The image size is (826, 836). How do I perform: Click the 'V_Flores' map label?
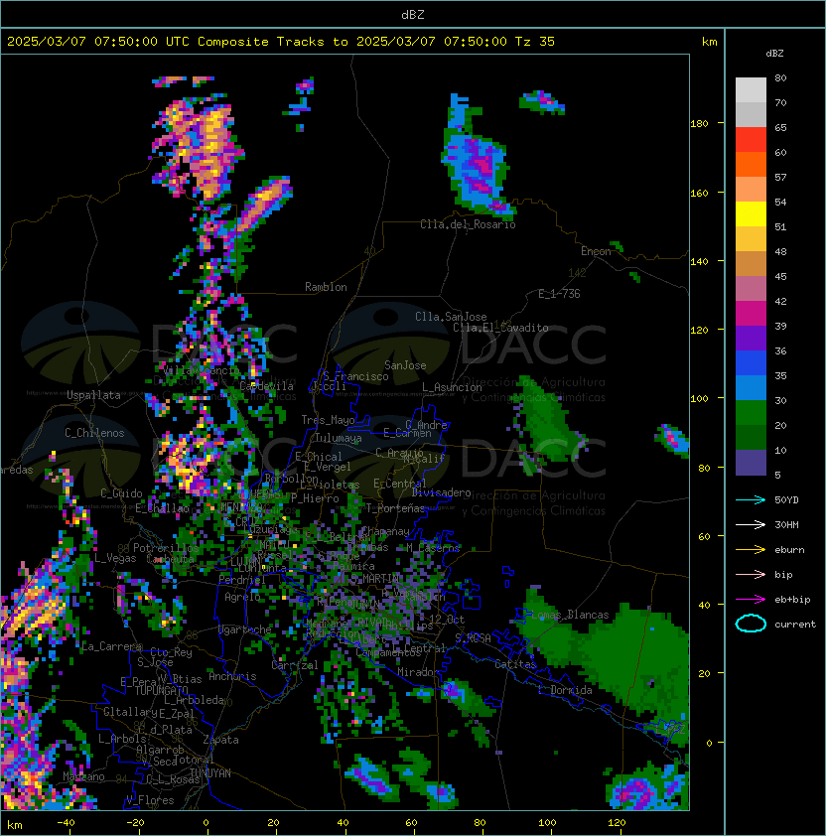click(x=150, y=800)
